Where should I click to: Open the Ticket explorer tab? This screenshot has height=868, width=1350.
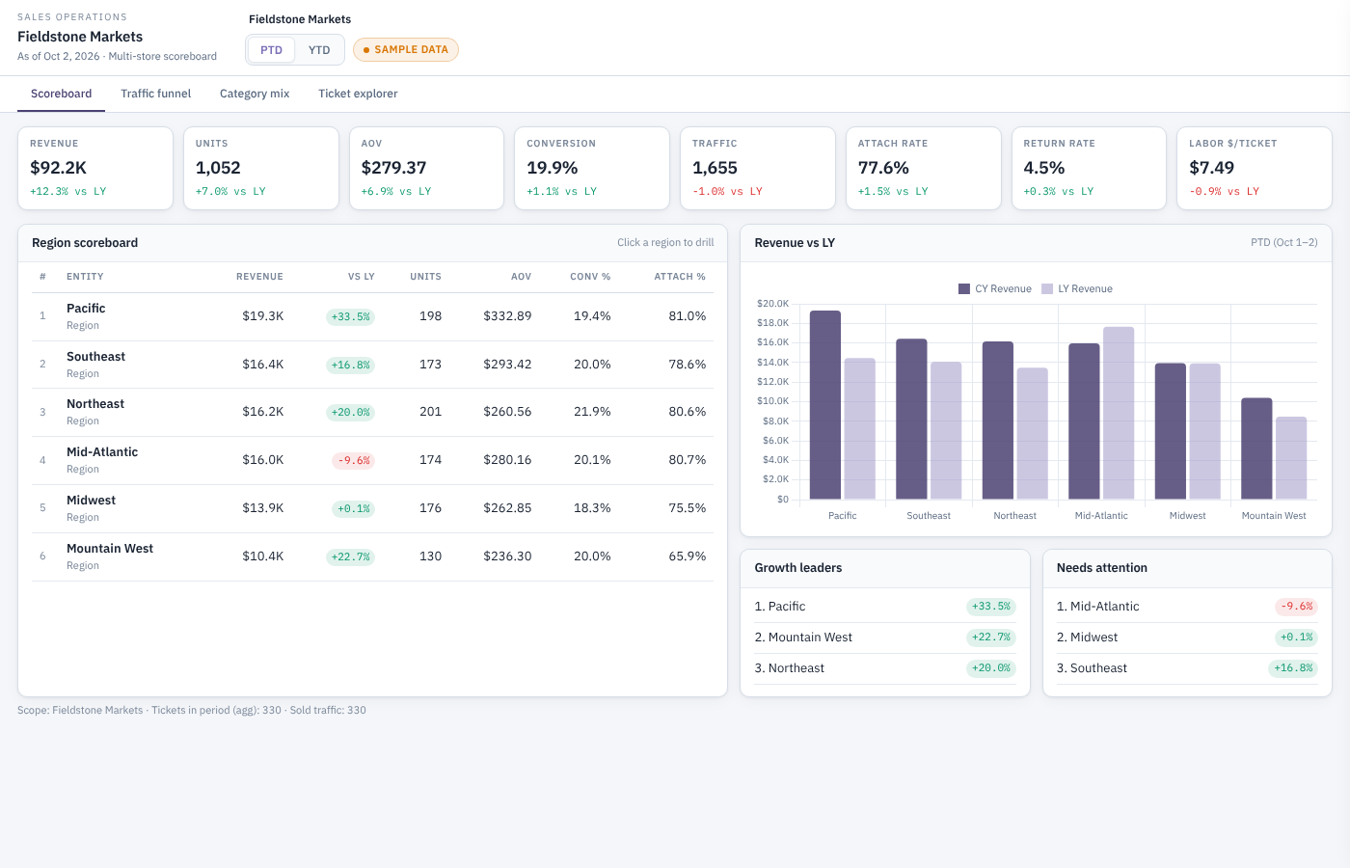(358, 94)
